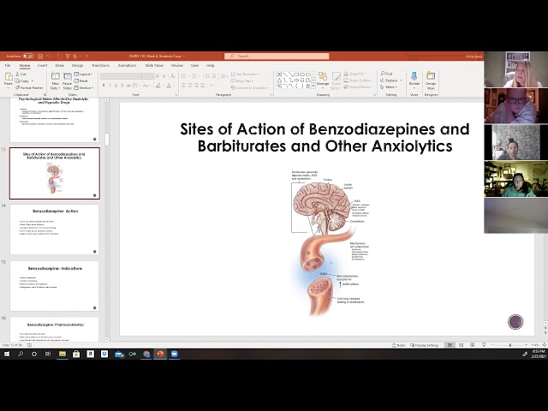Open the Animations tab
Image resolution: width=548 pixels, height=411 pixels.
(128, 65)
